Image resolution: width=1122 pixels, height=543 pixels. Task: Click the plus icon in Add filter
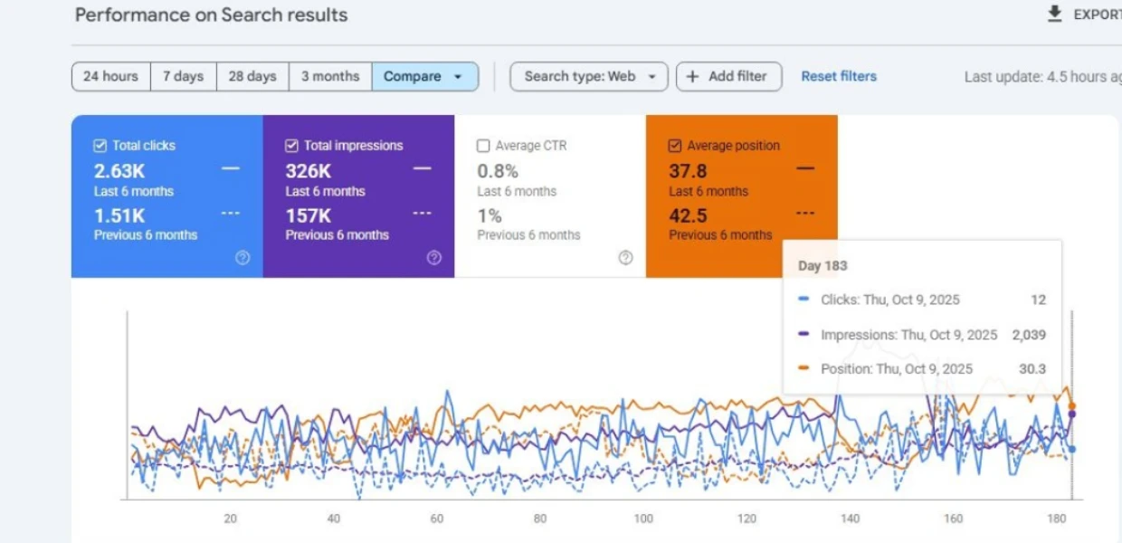[x=692, y=77]
